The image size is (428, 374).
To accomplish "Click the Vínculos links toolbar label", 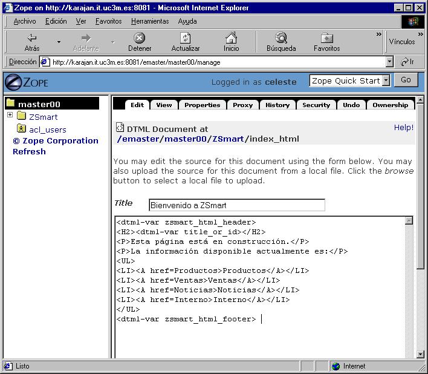I will point(402,42).
